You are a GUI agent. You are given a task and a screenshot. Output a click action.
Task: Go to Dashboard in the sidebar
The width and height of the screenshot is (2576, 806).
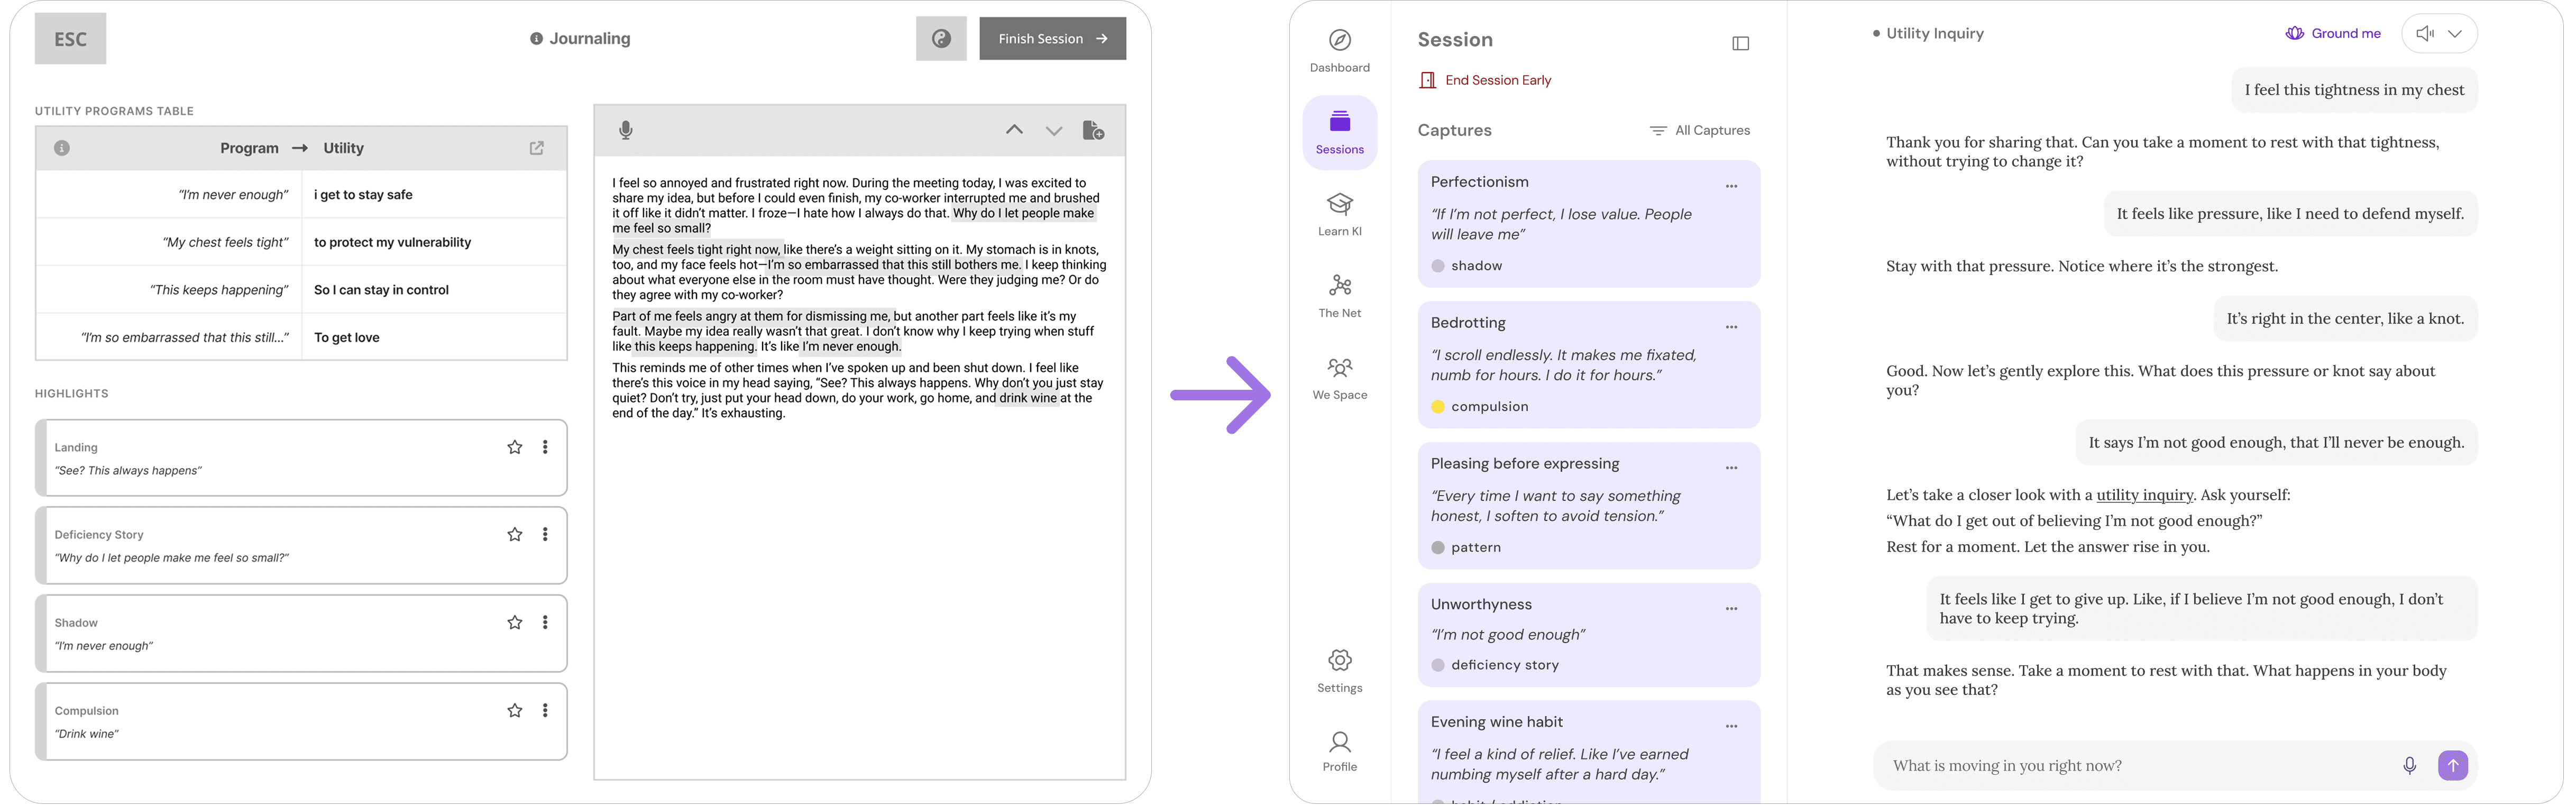tap(1340, 51)
